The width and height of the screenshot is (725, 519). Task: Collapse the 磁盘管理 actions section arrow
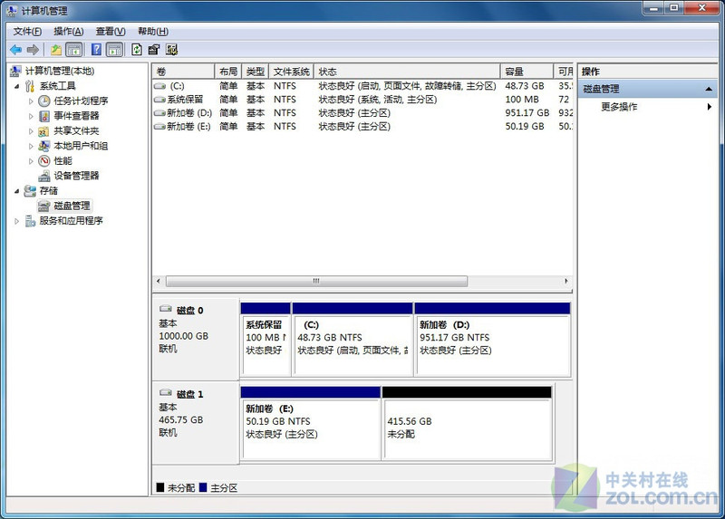pos(709,89)
